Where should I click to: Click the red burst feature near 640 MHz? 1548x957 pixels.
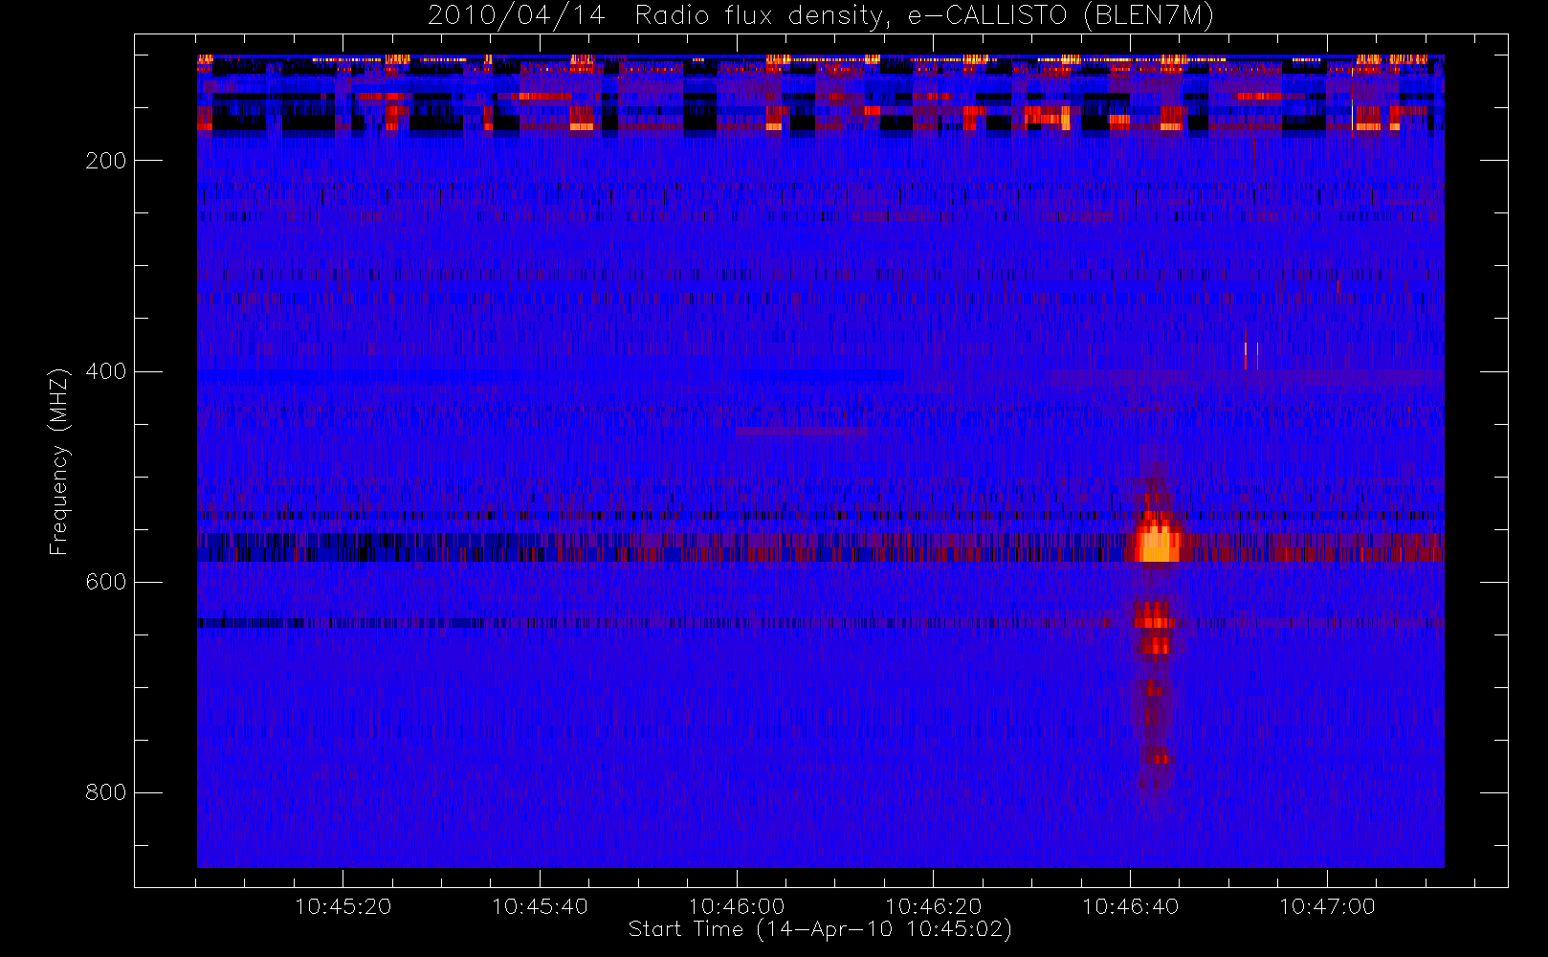pyautogui.click(x=1154, y=615)
